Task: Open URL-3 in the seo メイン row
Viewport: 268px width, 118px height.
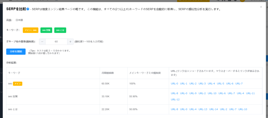Action: pyautogui.click(x=202, y=83)
